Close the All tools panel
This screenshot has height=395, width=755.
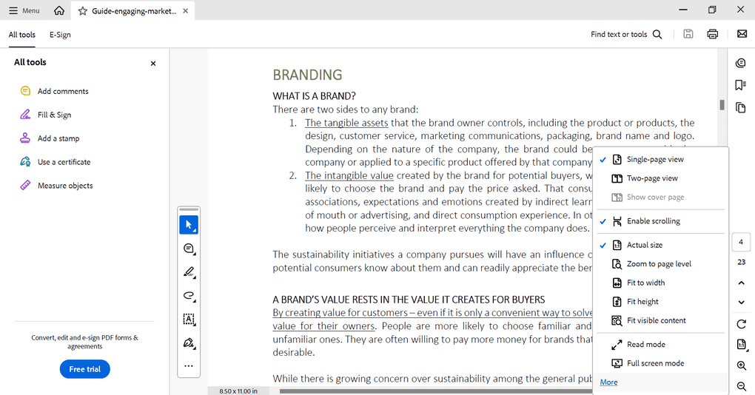[153, 63]
